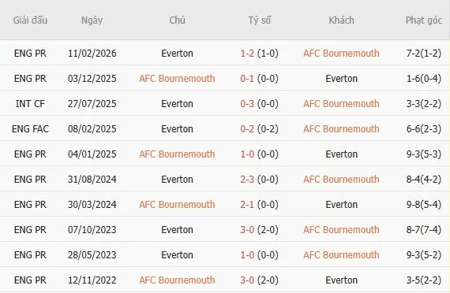
Task: Click the Ngày column header
Action: [92, 20]
